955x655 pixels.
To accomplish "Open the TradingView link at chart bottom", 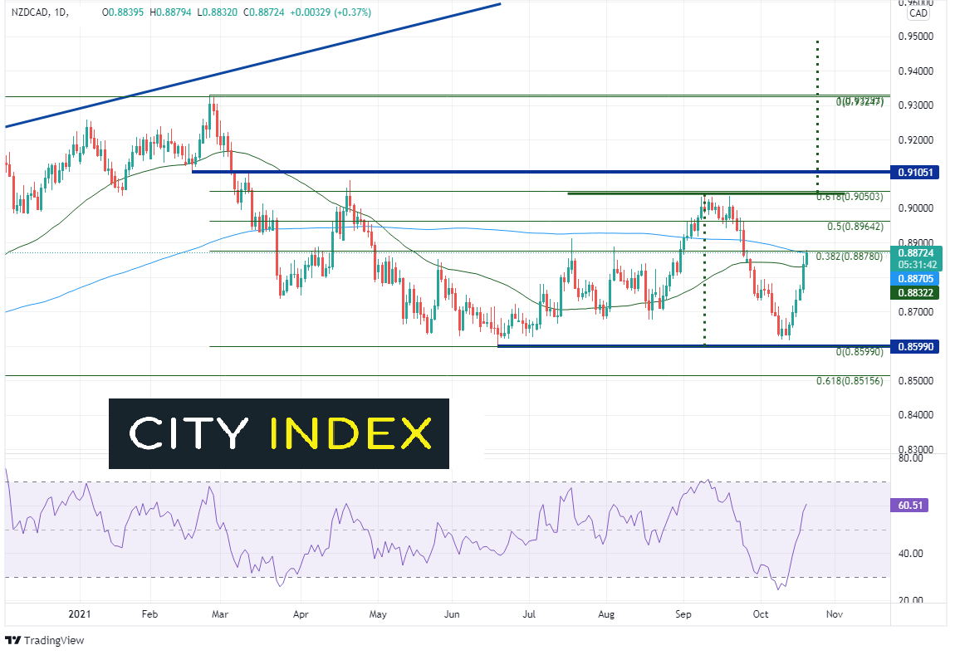I will [x=45, y=640].
